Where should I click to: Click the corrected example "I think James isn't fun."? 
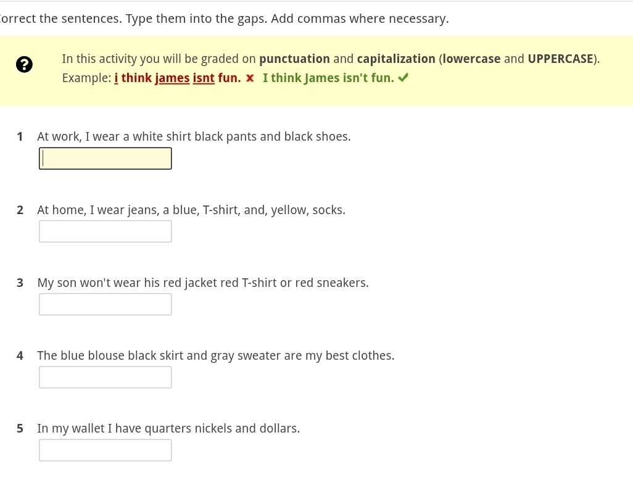coord(328,78)
